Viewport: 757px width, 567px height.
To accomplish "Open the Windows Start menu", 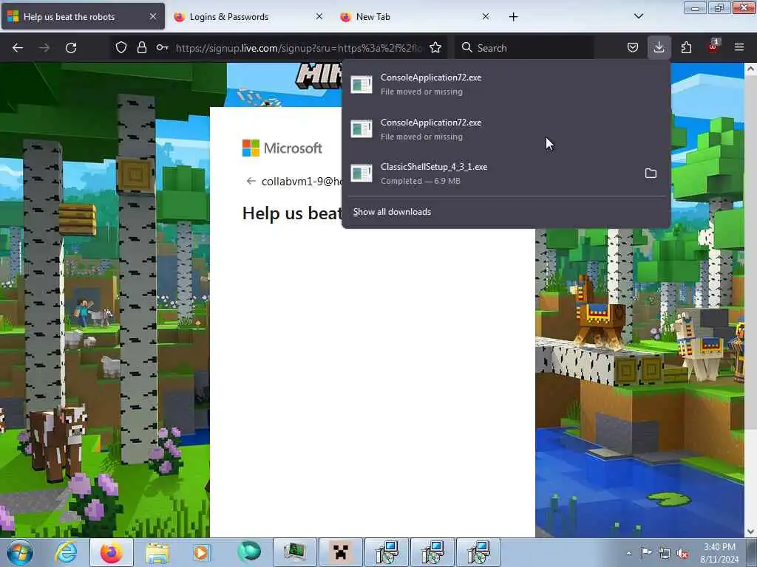I will click(20, 552).
